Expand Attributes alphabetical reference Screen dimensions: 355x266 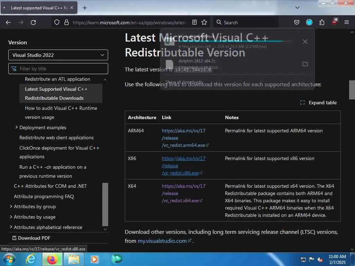(11, 227)
